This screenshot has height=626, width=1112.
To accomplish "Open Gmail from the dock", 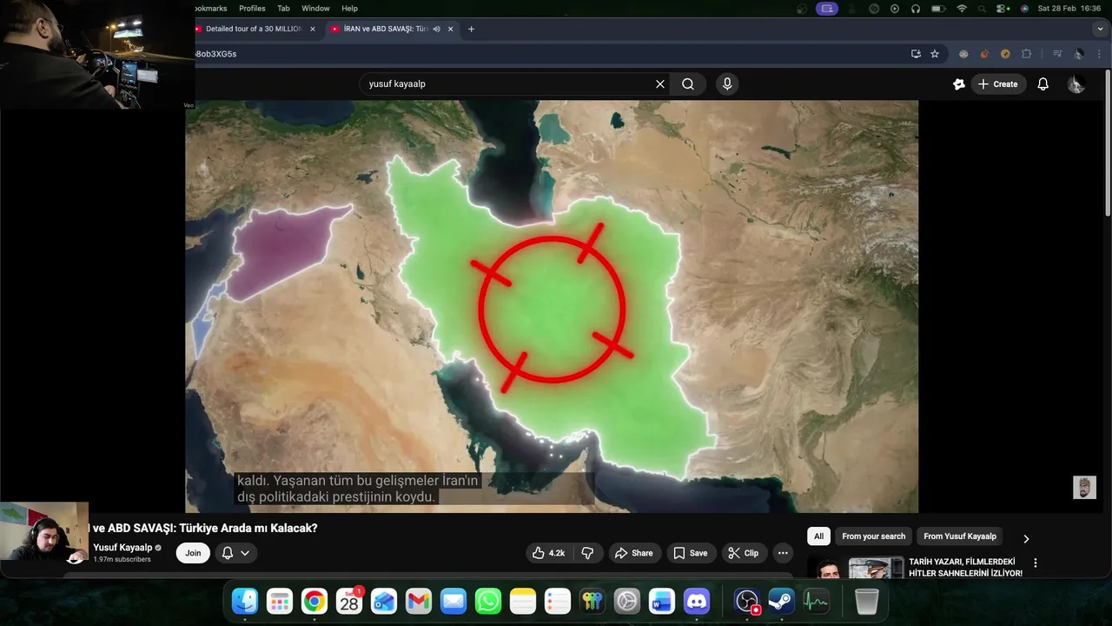I will (419, 601).
